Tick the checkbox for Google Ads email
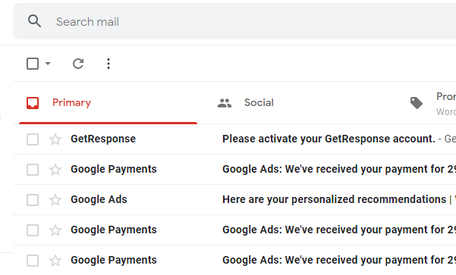Viewport: 456px width, 275px height. [x=33, y=200]
